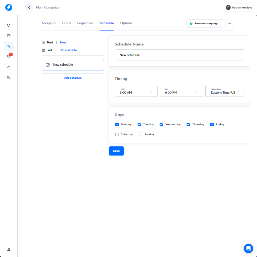Click the Resume campaign button

click(x=204, y=23)
